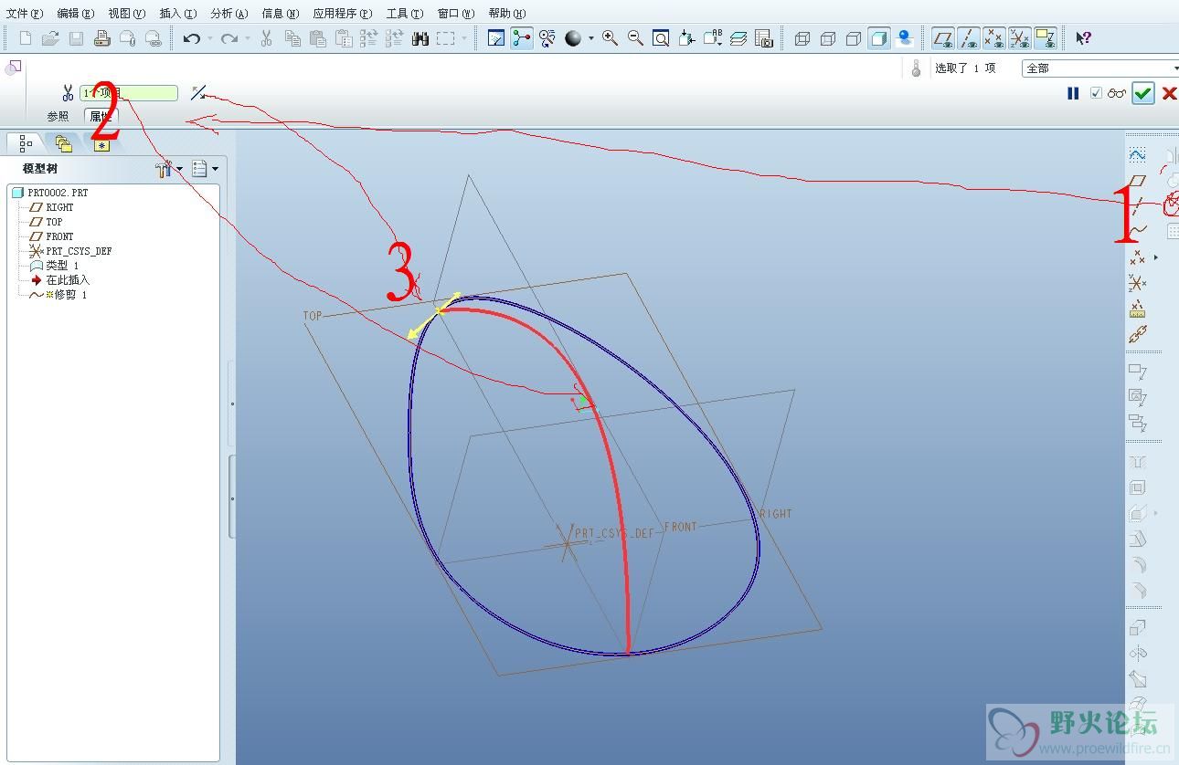Screen dimensions: 1179x765
Task: Click the Reorient view icon
Action: click(x=687, y=38)
